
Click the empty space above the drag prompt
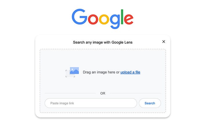click(x=103, y=58)
